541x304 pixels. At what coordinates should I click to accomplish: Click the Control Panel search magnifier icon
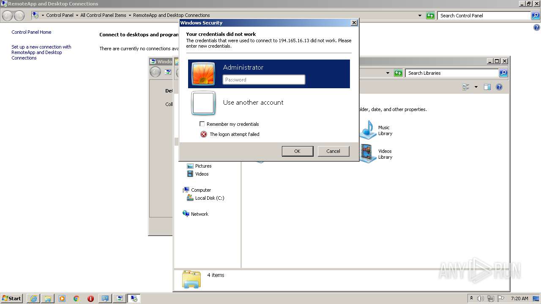[x=536, y=16]
